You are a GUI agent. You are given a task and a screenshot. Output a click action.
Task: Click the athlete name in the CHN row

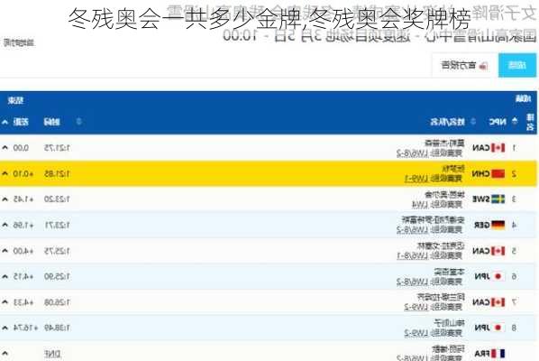[453, 168]
